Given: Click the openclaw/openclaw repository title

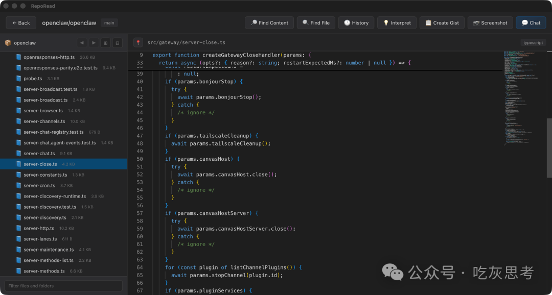Looking at the screenshot, I should [69, 23].
